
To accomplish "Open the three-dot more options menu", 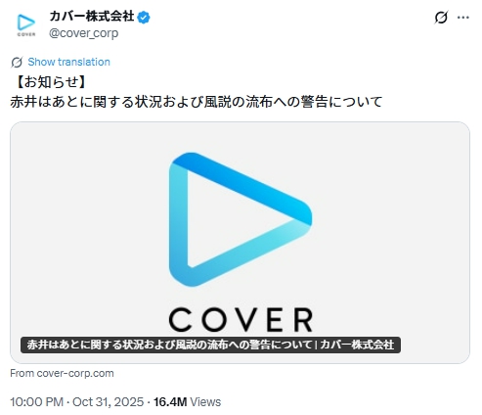I will point(463,18).
